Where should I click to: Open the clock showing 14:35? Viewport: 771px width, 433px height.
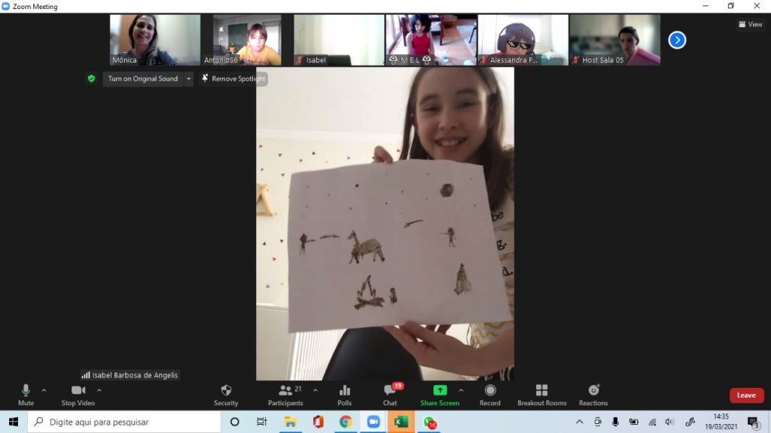click(x=721, y=422)
